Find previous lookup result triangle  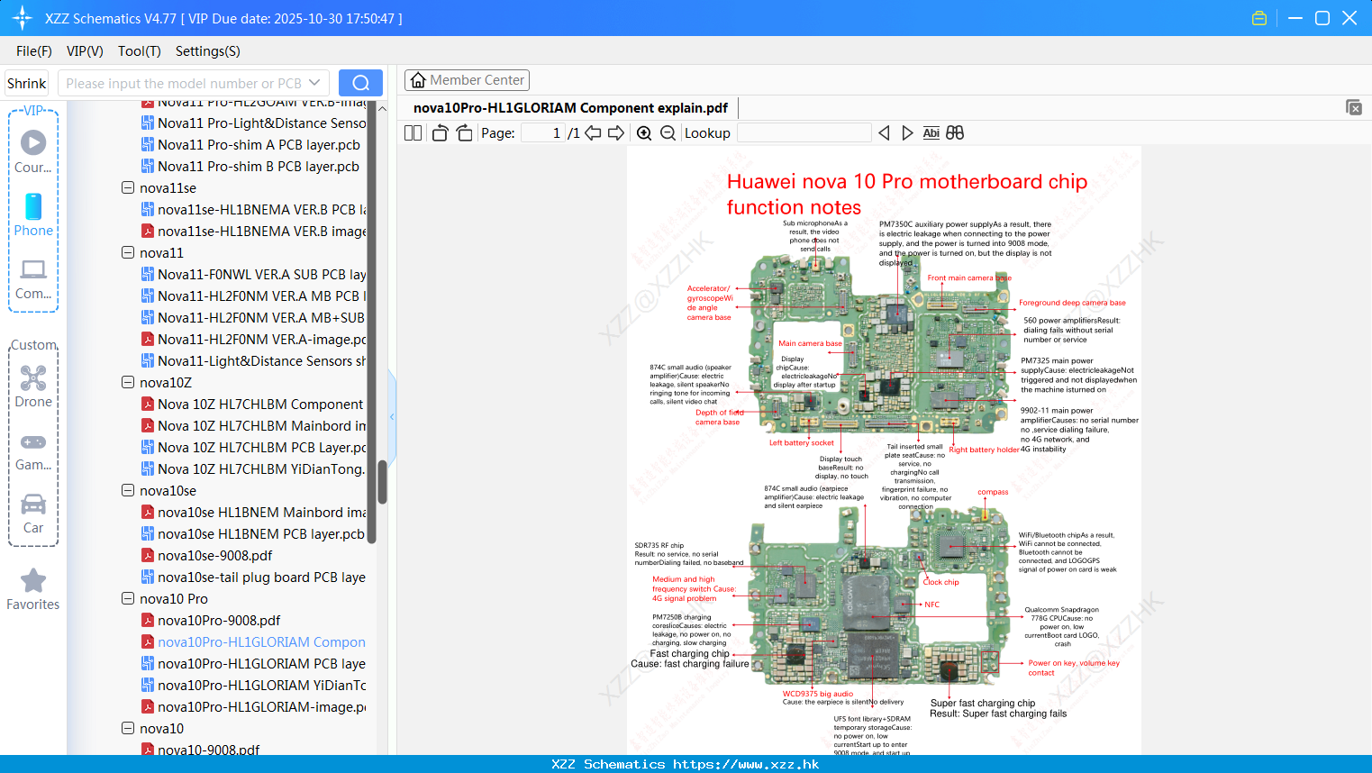[884, 133]
